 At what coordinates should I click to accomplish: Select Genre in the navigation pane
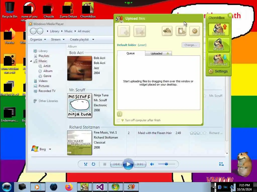click(45, 76)
